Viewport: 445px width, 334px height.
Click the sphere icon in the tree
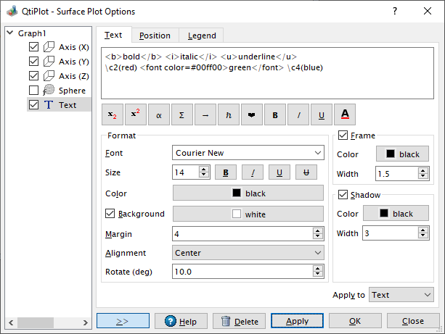tap(49, 90)
